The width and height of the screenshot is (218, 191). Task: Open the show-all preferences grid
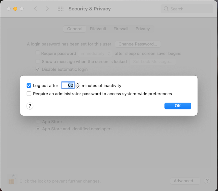[60, 9]
